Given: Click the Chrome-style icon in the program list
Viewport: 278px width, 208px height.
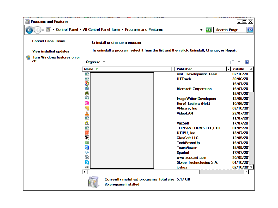Looking at the screenshot, I should (87, 83).
